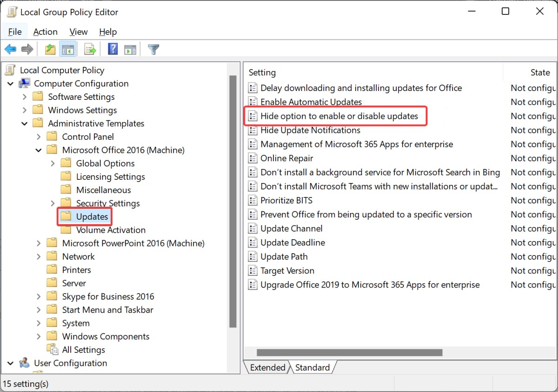
Task: Toggle the Show/Hide Console Tree icon
Action: tap(68, 49)
